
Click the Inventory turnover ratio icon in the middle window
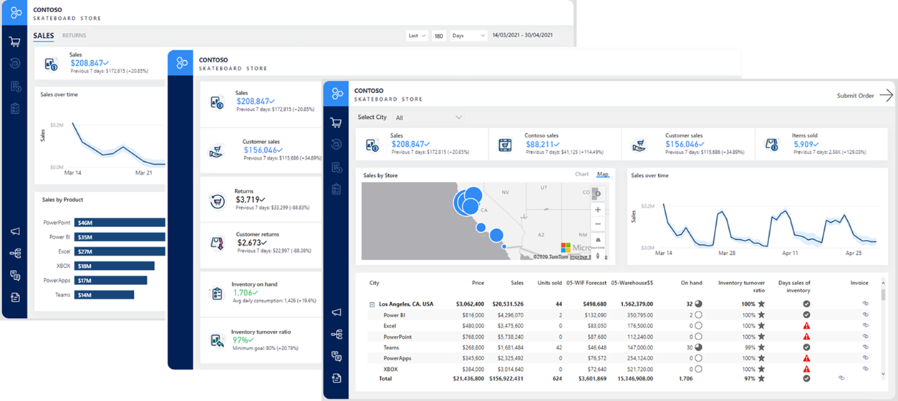point(217,341)
